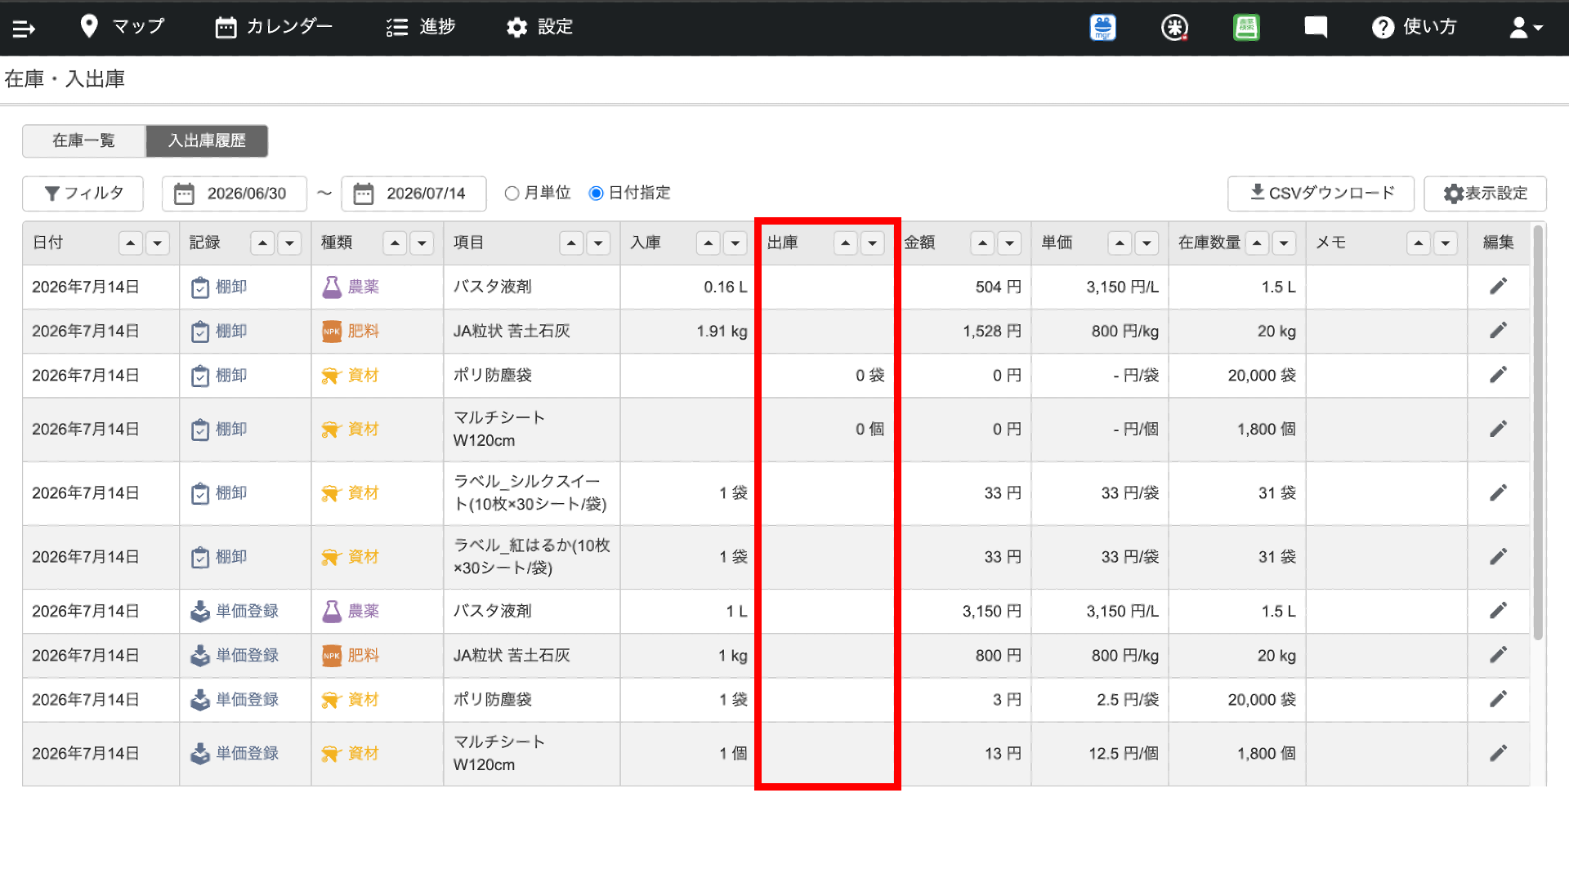The image size is (1569, 882).
Task: Click the table vertical scrollbar
Action: 1538,433
